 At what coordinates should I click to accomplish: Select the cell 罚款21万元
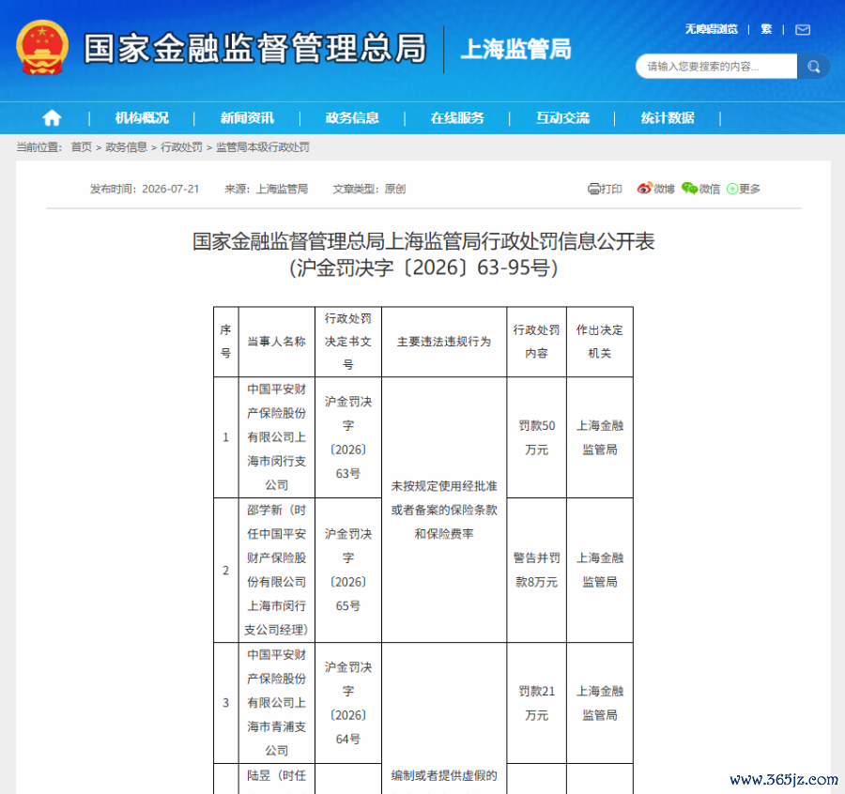tap(536, 703)
